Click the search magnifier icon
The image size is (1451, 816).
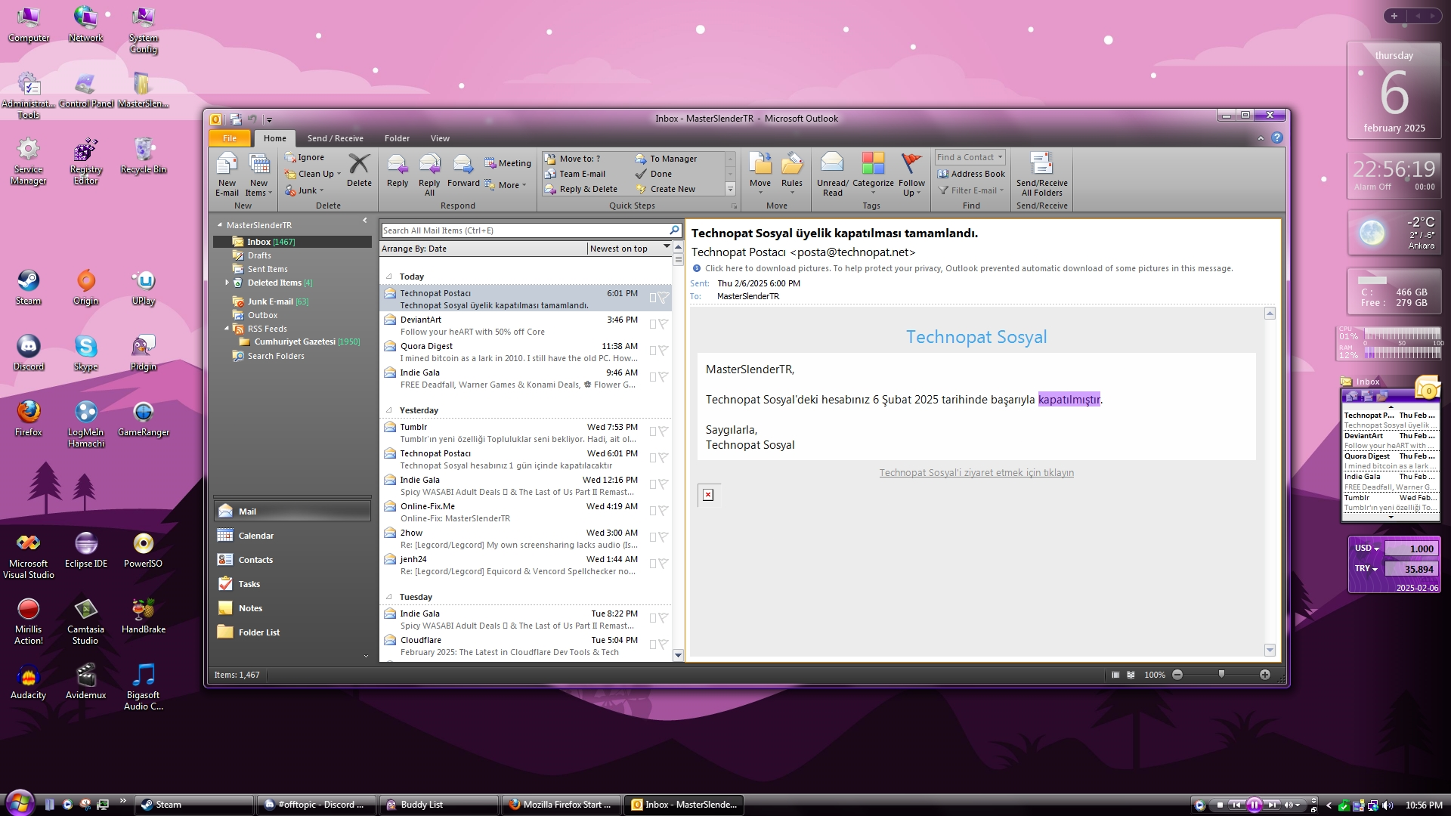pos(674,230)
